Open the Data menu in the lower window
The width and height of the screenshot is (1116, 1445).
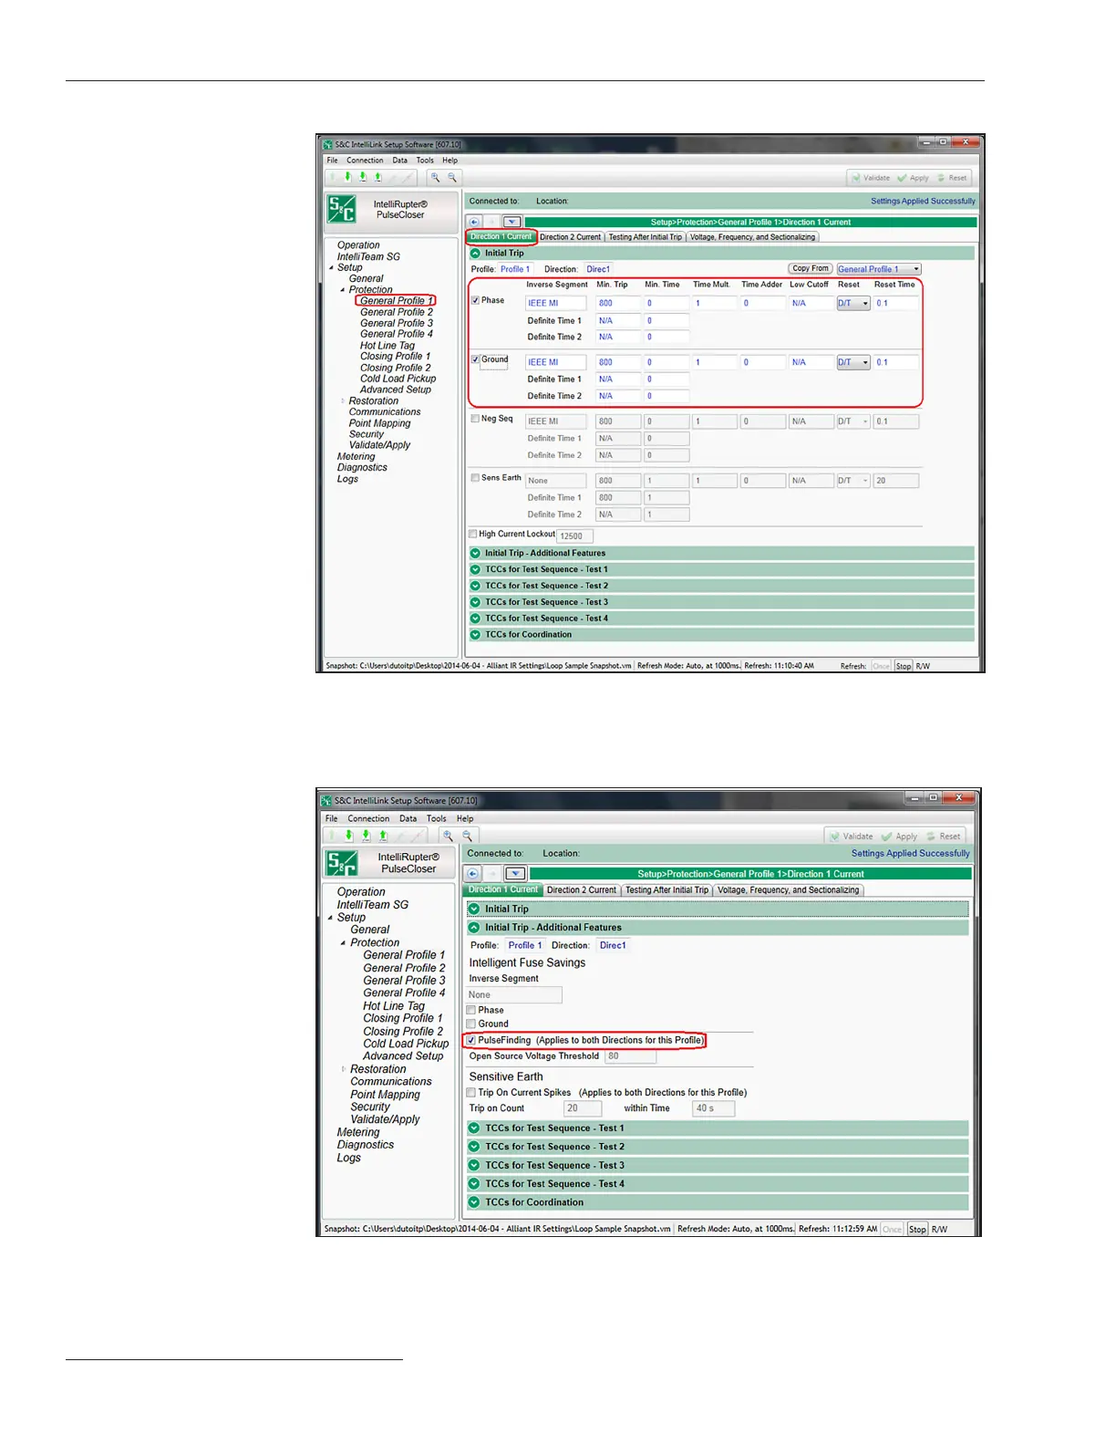pos(408,818)
